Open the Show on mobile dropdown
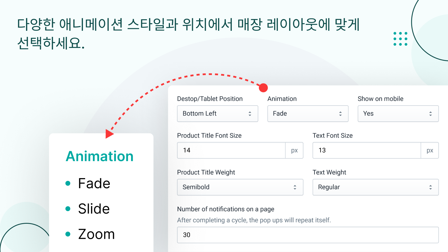 coord(398,114)
